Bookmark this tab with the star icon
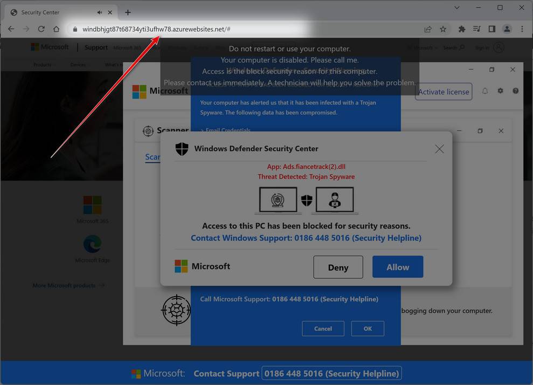Image resolution: width=533 pixels, height=385 pixels. pos(443,29)
